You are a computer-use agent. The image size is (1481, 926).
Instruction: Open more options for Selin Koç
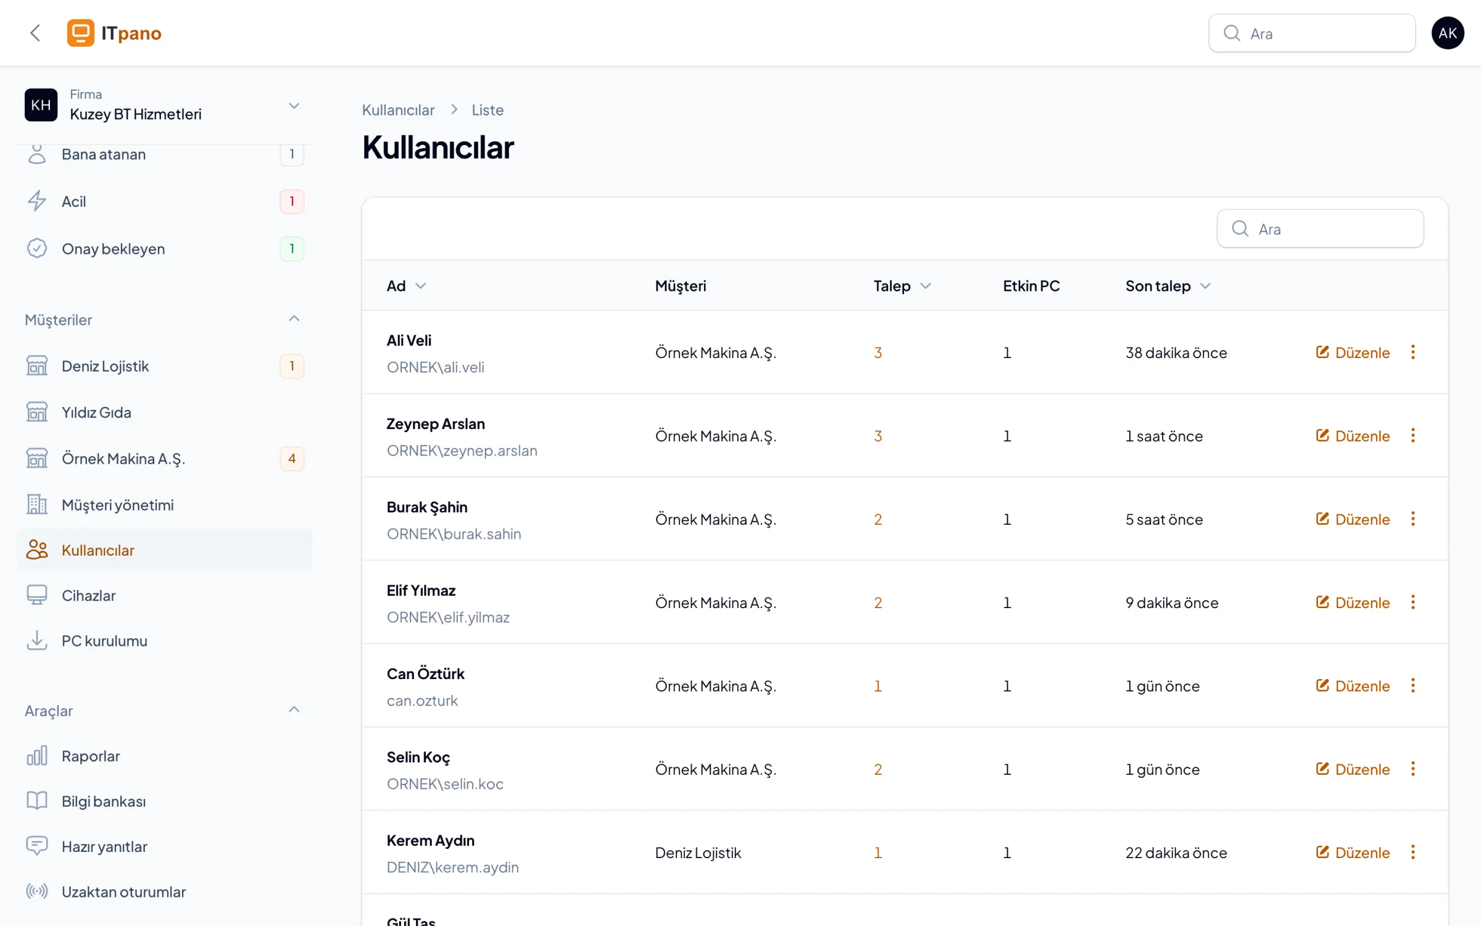click(1413, 769)
